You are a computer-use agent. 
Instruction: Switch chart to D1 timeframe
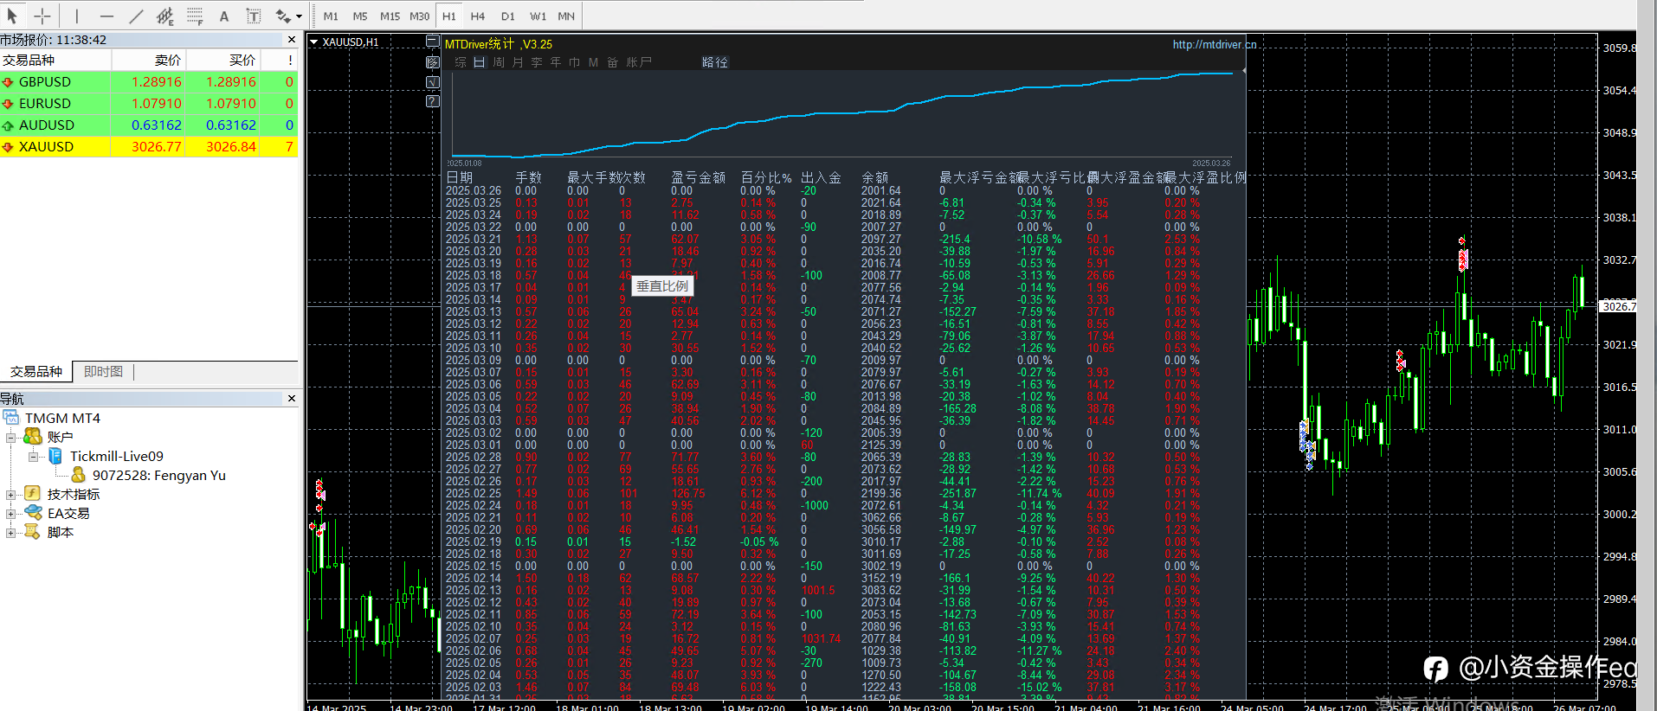tap(508, 16)
